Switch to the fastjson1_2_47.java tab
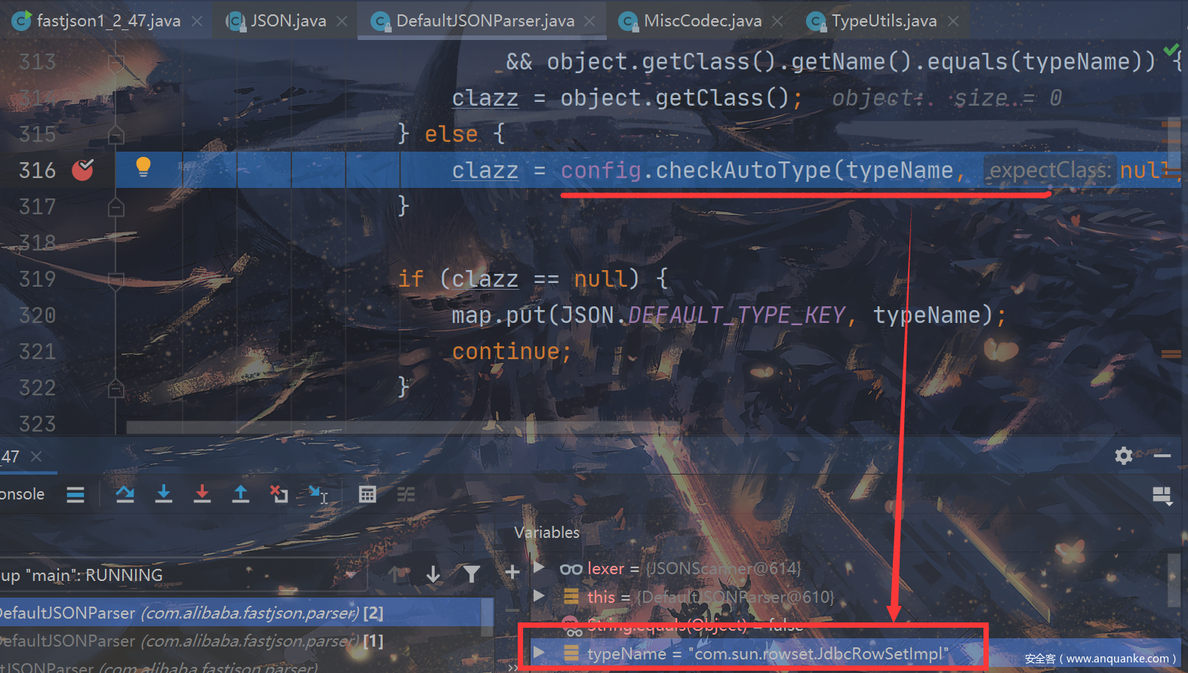 pyautogui.click(x=108, y=20)
